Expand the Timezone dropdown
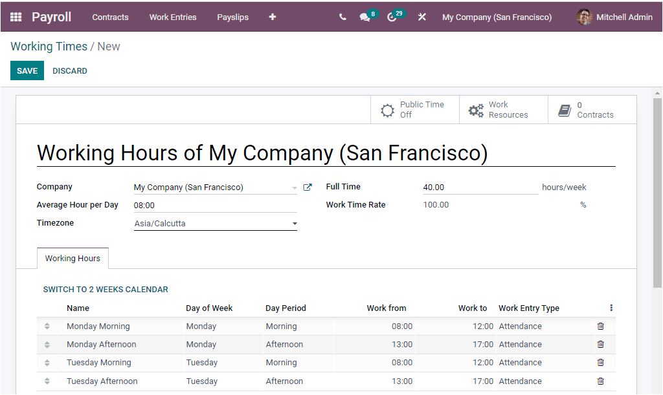Image resolution: width=663 pixels, height=395 pixels. 295,223
